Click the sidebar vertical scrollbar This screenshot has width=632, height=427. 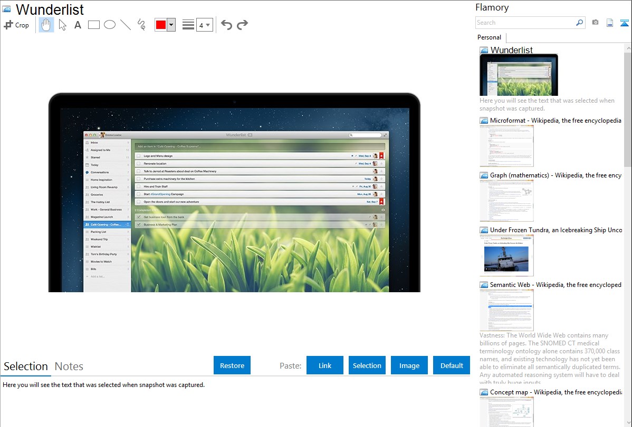[x=628, y=108]
